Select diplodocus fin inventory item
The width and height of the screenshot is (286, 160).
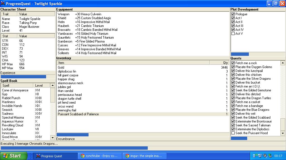[x=143, y=71]
